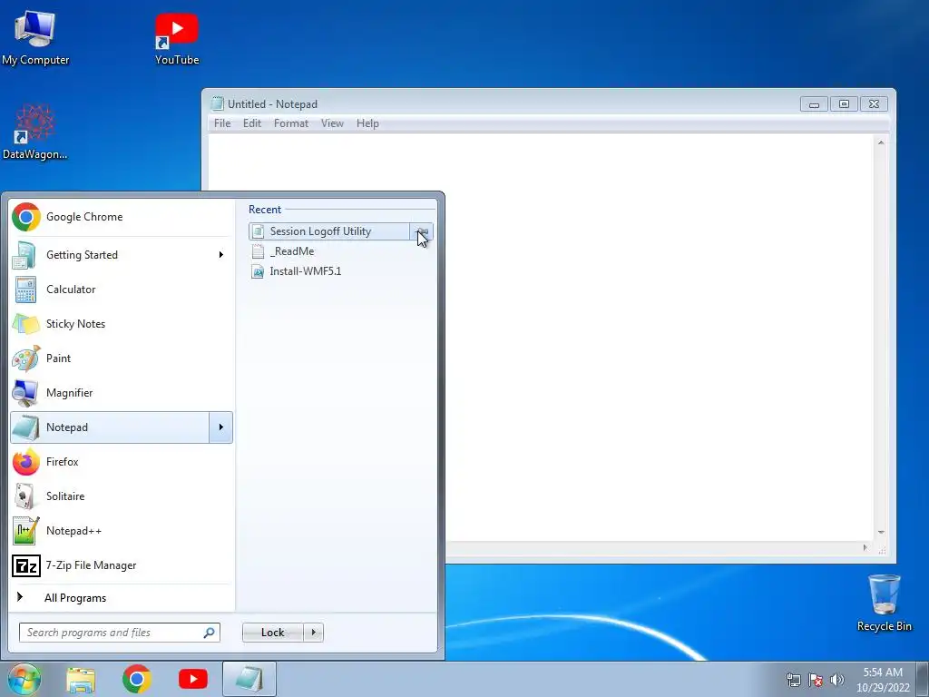
Task: Expand the Getting Started submenu arrow
Action: (x=221, y=255)
